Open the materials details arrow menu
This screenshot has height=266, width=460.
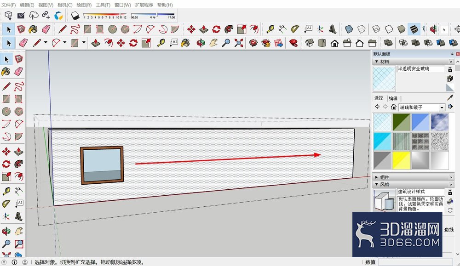pyautogui.click(x=450, y=107)
